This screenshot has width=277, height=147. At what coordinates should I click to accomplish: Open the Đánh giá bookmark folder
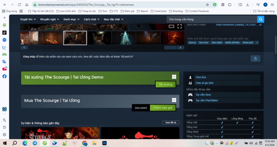[127, 11]
